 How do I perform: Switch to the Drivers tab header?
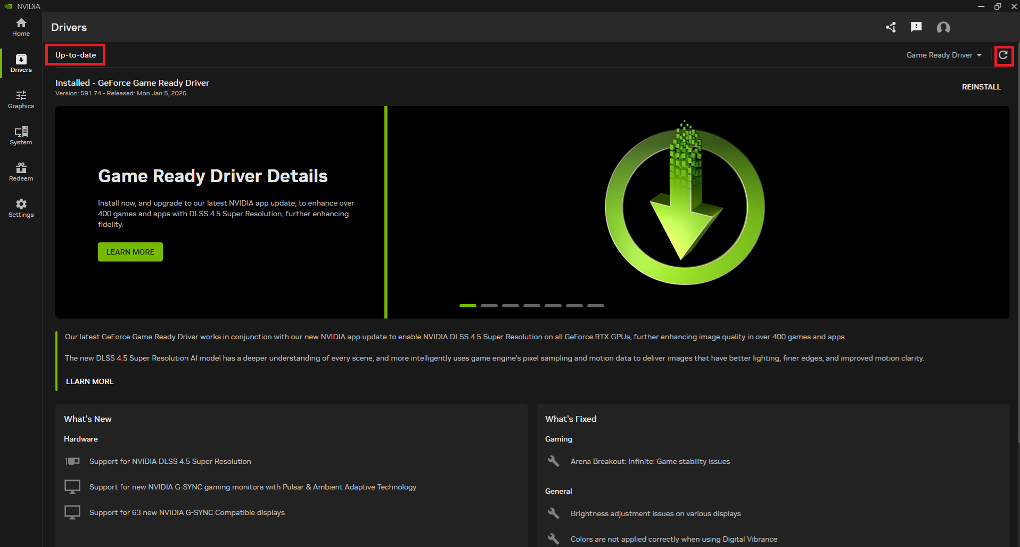tap(69, 27)
